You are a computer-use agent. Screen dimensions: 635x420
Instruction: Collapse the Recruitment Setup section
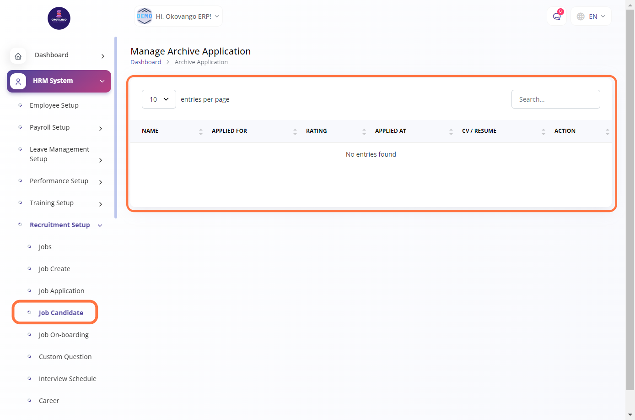coord(100,225)
